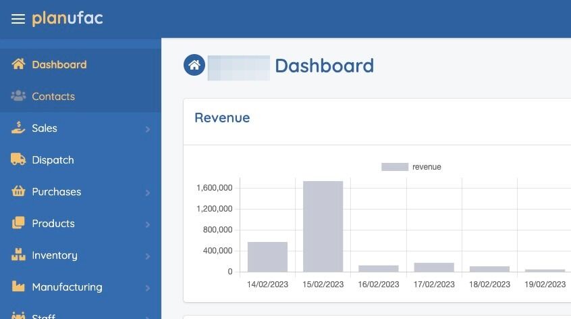Click the Contacts people icon
Image resolution: width=571 pixels, height=319 pixels.
[18, 96]
